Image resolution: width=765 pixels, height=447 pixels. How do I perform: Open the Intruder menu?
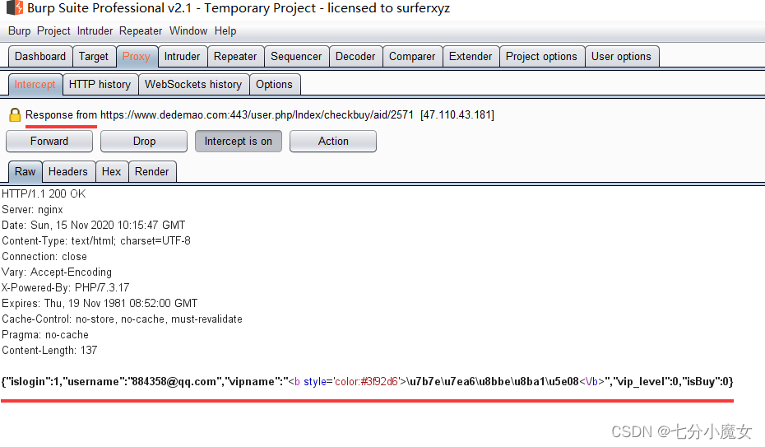point(95,30)
